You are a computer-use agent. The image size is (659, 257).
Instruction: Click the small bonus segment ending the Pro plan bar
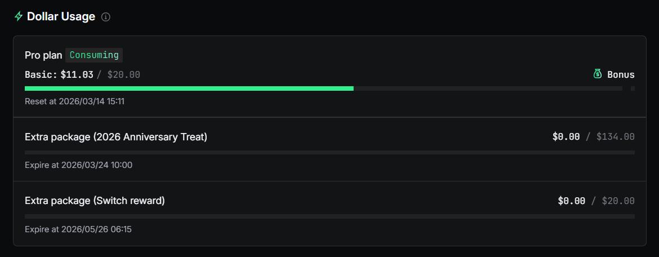(x=633, y=88)
